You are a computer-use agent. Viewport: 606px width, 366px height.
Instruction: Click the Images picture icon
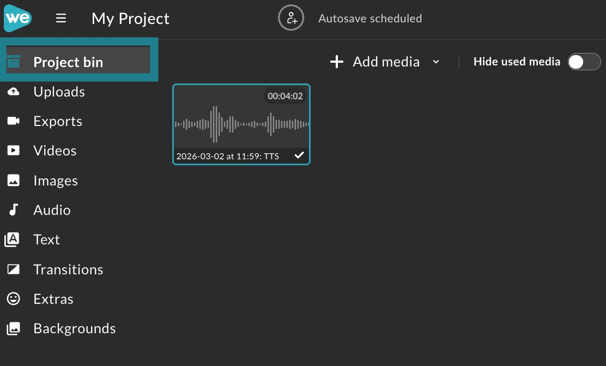[x=14, y=181]
